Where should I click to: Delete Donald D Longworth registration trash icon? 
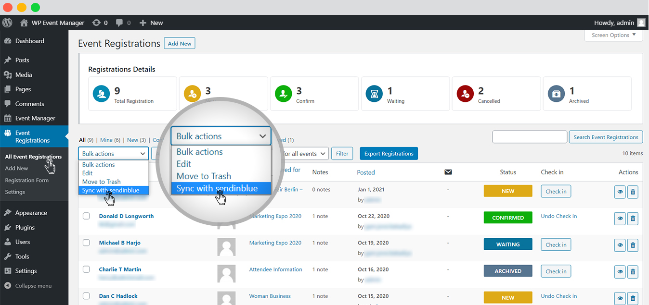(x=633, y=219)
